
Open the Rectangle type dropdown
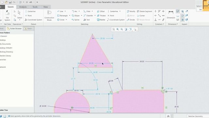click(x=70, y=16)
